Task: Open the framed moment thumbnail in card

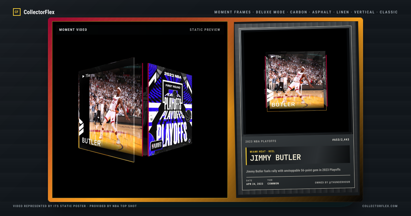Action: [296, 82]
